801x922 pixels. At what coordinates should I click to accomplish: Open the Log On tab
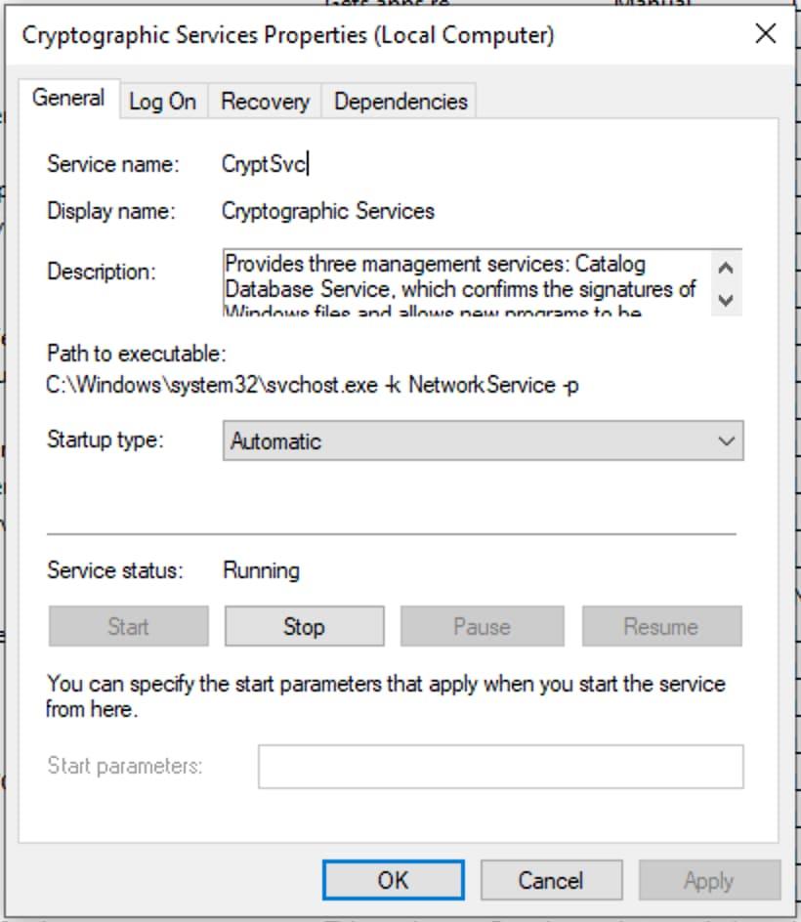(x=163, y=102)
